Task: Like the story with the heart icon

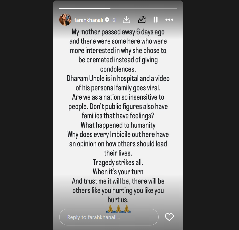Action: coord(169,217)
